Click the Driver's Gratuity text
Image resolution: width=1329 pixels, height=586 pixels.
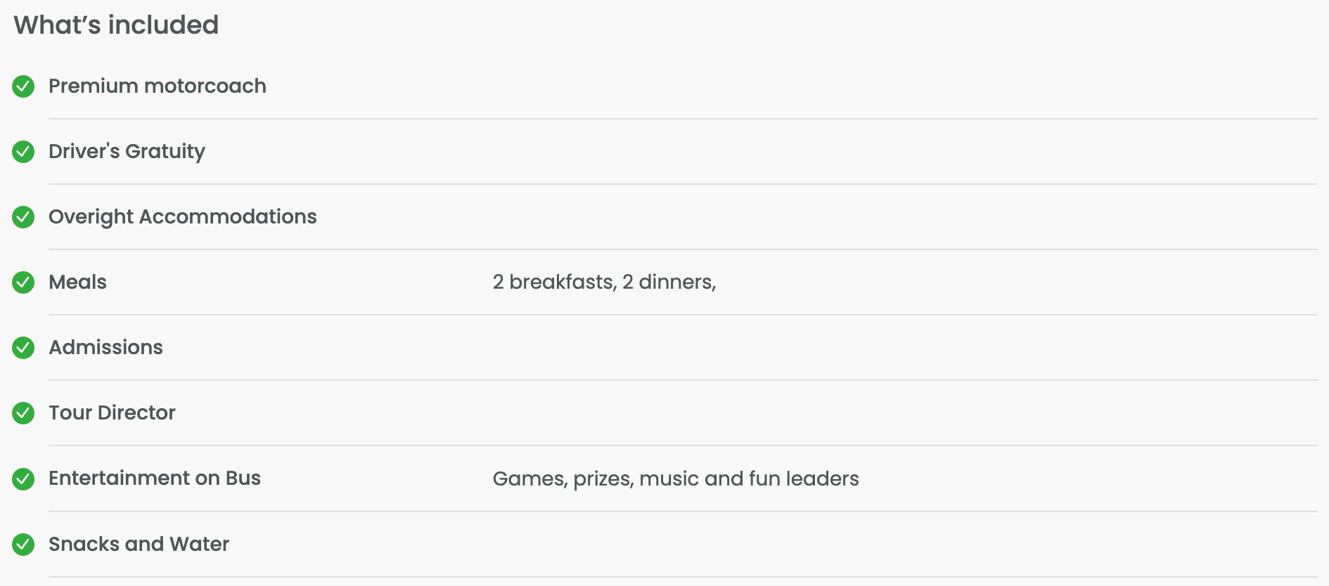coord(127,151)
